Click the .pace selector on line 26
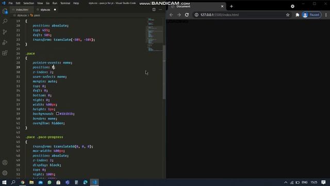The width and height of the screenshot is (330, 186). tap(30, 54)
